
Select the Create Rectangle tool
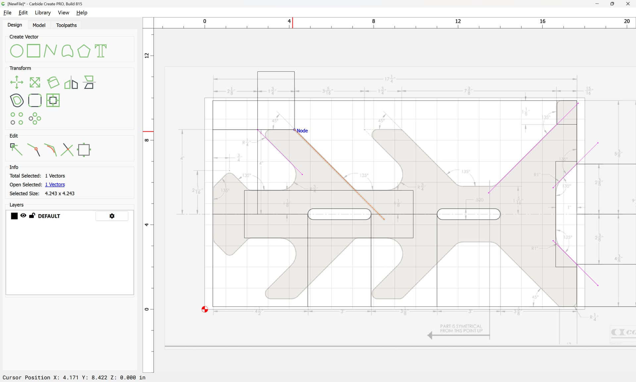pyautogui.click(x=33, y=51)
